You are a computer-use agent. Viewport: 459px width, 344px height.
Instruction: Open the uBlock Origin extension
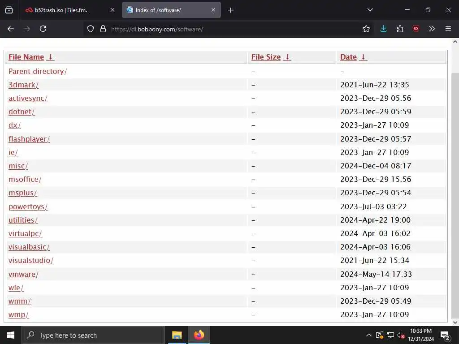pos(416,29)
